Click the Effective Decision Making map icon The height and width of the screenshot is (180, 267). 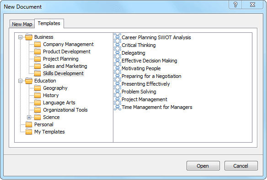tap(117, 61)
